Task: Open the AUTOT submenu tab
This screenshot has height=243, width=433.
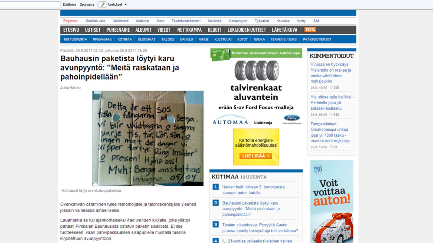Action: pos(242,39)
